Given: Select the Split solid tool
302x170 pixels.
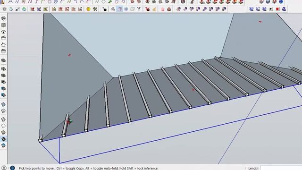Looking at the screenshot, I should (3, 95).
